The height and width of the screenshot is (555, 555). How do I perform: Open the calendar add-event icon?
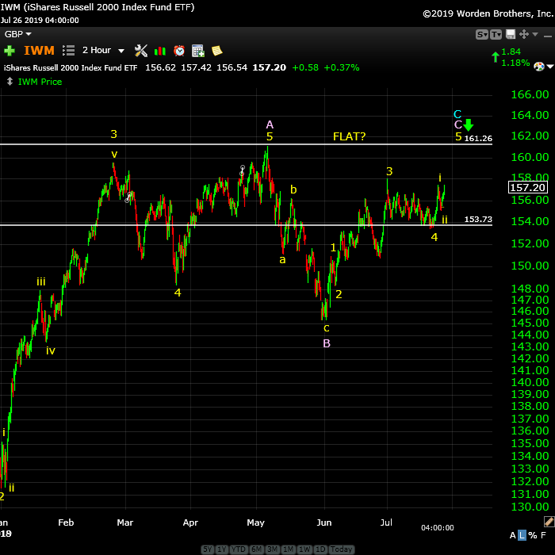point(198,51)
